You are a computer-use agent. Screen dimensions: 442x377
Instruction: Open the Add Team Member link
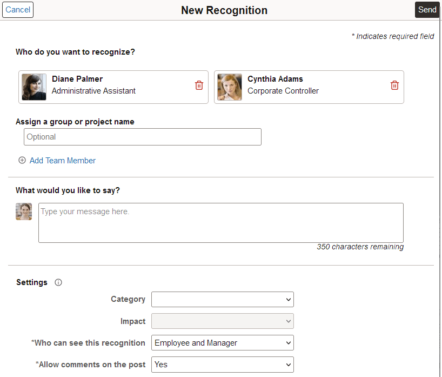pos(62,160)
